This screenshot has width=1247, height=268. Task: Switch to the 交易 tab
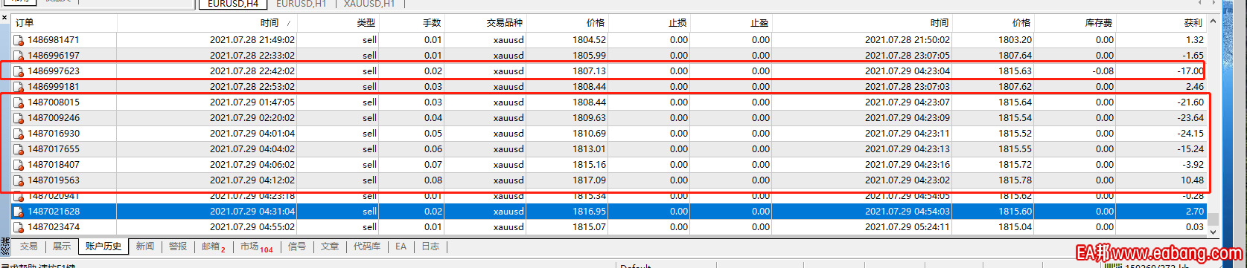pyautogui.click(x=28, y=246)
